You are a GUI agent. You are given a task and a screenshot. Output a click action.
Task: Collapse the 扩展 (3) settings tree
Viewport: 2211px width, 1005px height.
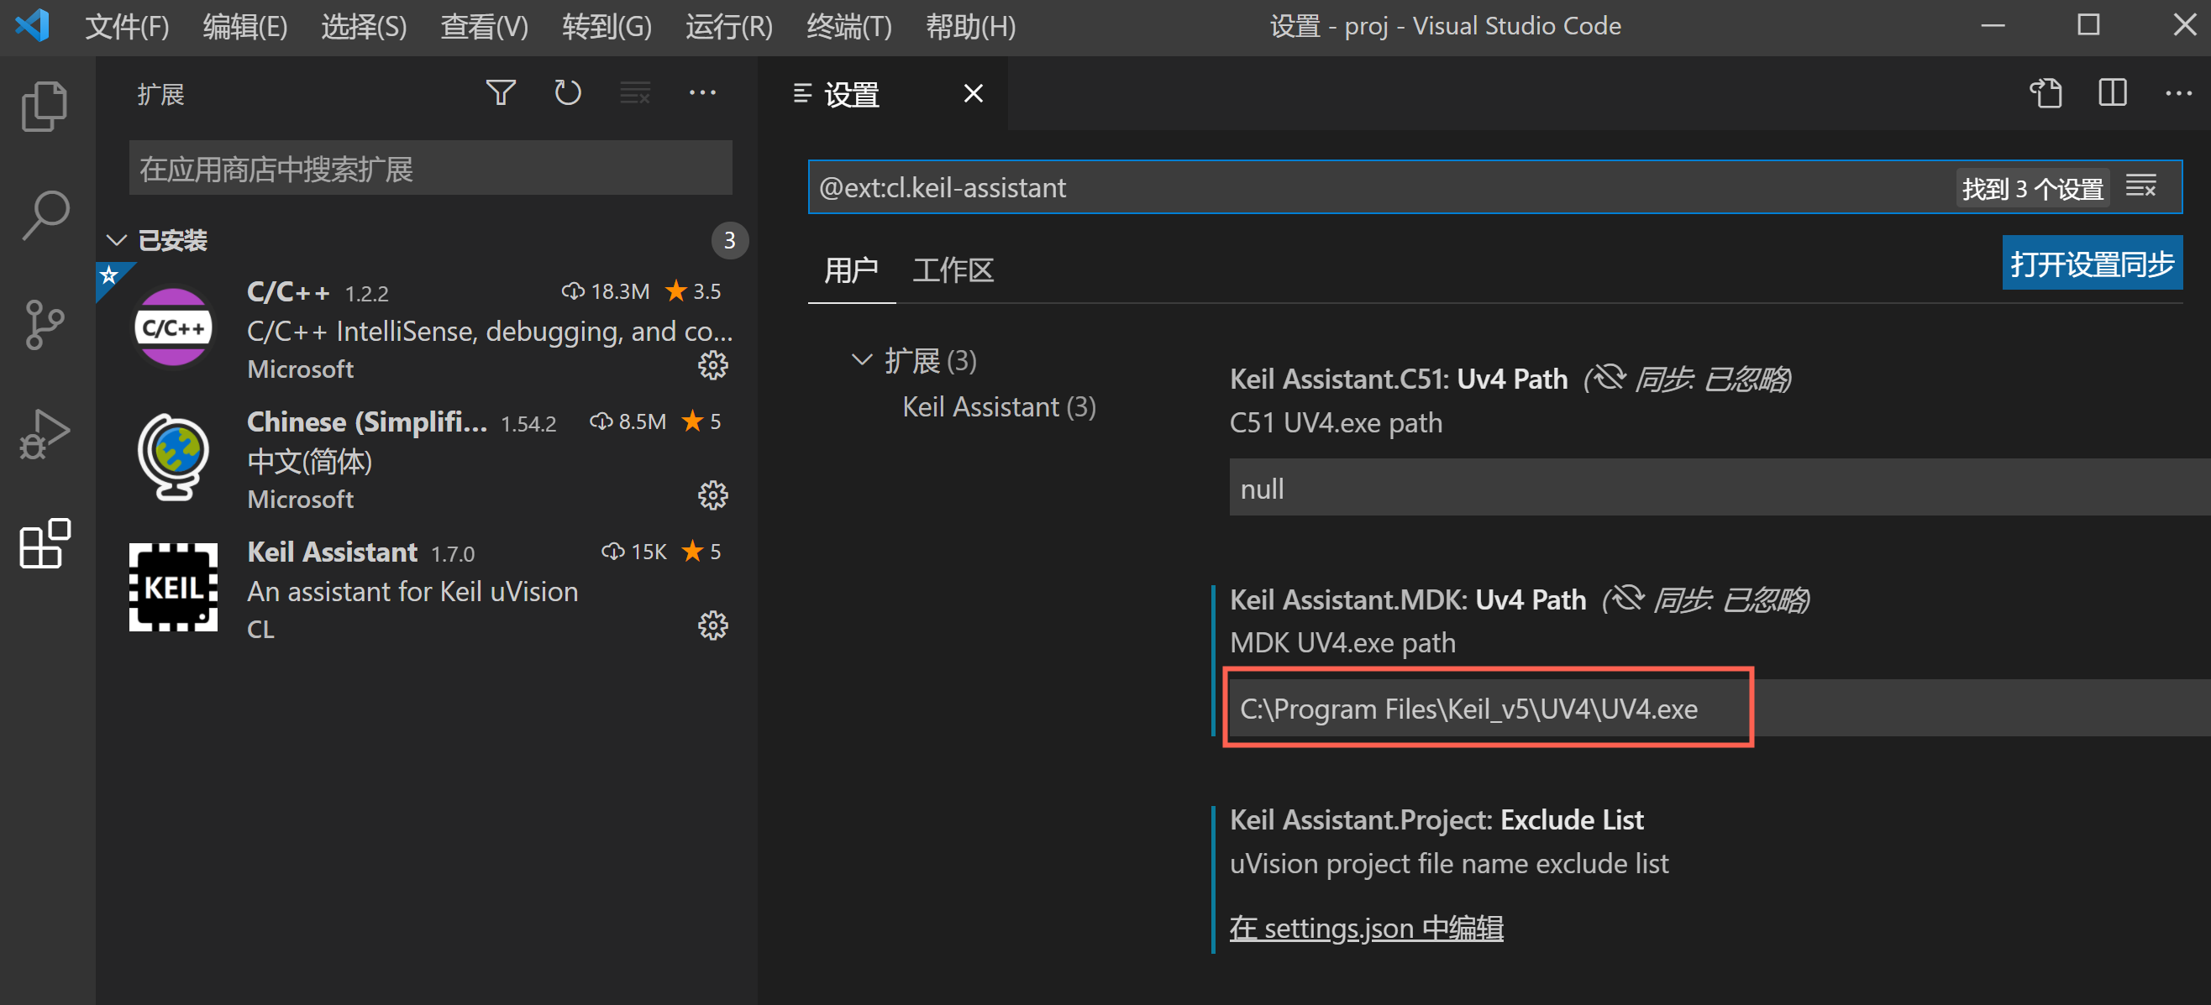pyautogui.click(x=862, y=359)
